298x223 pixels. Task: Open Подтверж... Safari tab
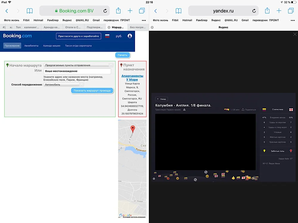(x=95, y=27)
